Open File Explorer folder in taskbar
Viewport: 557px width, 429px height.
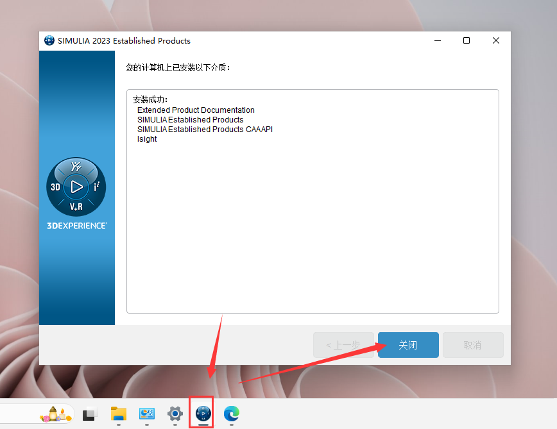(118, 414)
